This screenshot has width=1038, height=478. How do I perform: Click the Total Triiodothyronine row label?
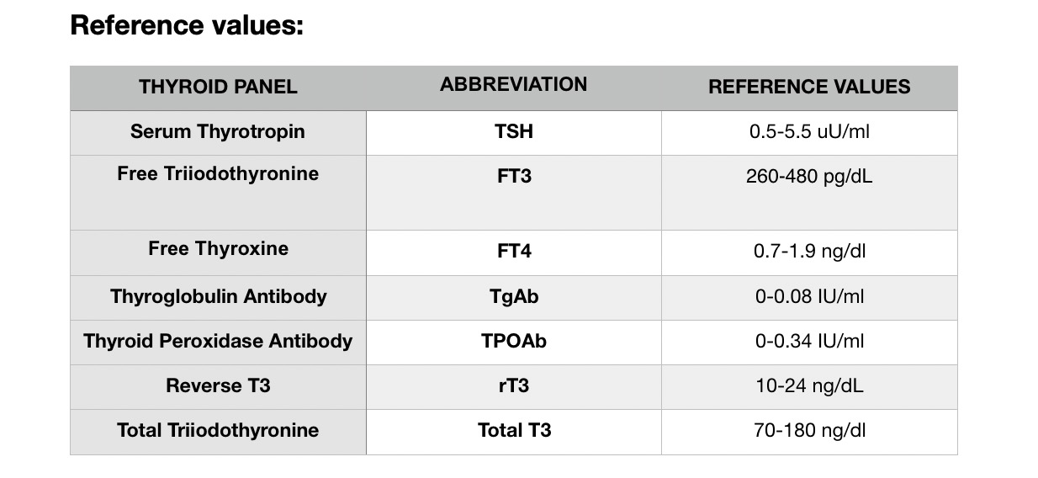pos(218,430)
